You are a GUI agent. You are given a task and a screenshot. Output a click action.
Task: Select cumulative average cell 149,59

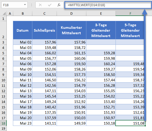(71, 123)
